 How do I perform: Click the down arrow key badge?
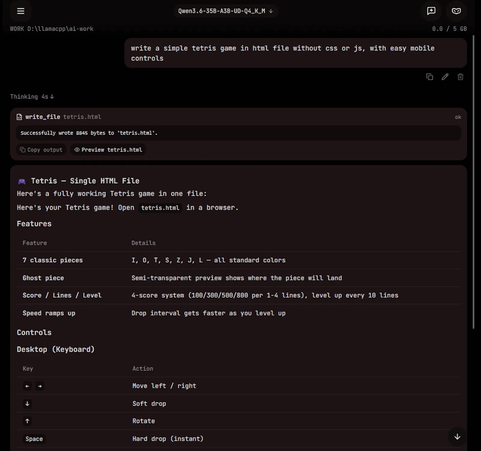coord(27,404)
